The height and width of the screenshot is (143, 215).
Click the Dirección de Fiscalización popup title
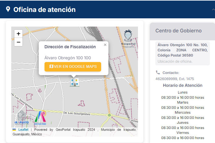point(70,47)
